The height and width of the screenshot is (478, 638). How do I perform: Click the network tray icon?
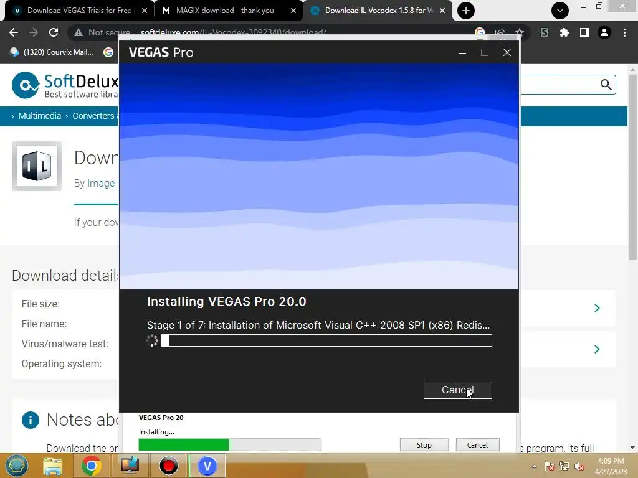[x=564, y=466]
